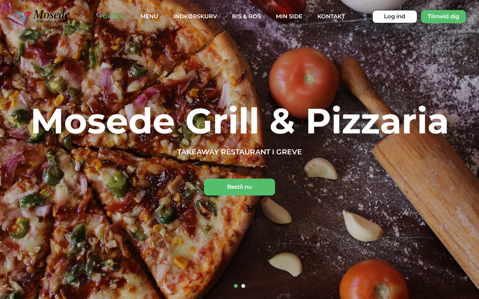Click TAKEAWAY RESTAURANT I GREVE subtitle
The image size is (479, 299).
[x=239, y=152]
